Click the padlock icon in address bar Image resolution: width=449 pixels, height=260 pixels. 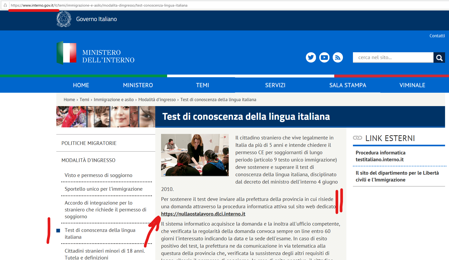coord(5,5)
